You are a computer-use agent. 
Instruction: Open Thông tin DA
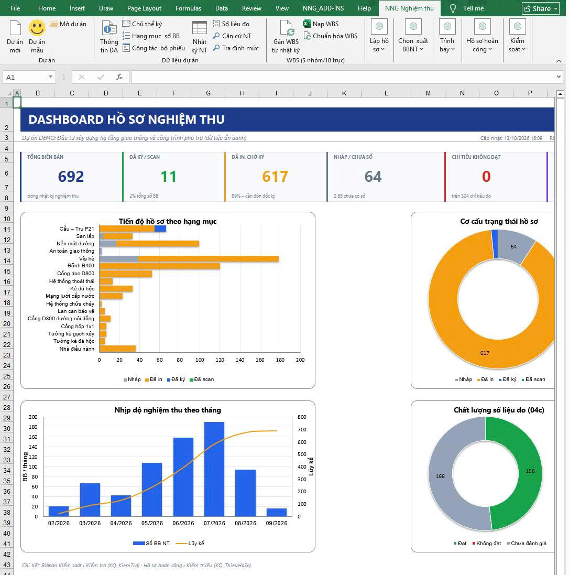pos(109,37)
